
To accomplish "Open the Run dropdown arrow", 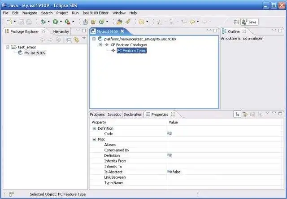I will coord(61,22).
